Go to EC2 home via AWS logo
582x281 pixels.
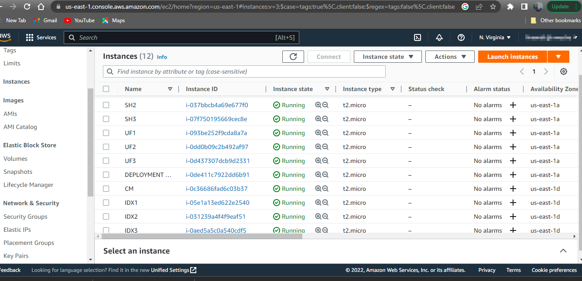[x=5, y=37]
